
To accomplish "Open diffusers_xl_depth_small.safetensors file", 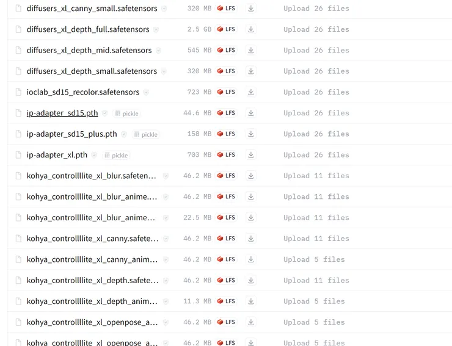I will point(92,71).
